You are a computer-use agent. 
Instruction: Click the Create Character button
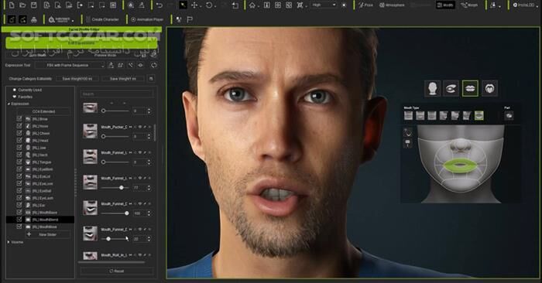click(x=103, y=19)
